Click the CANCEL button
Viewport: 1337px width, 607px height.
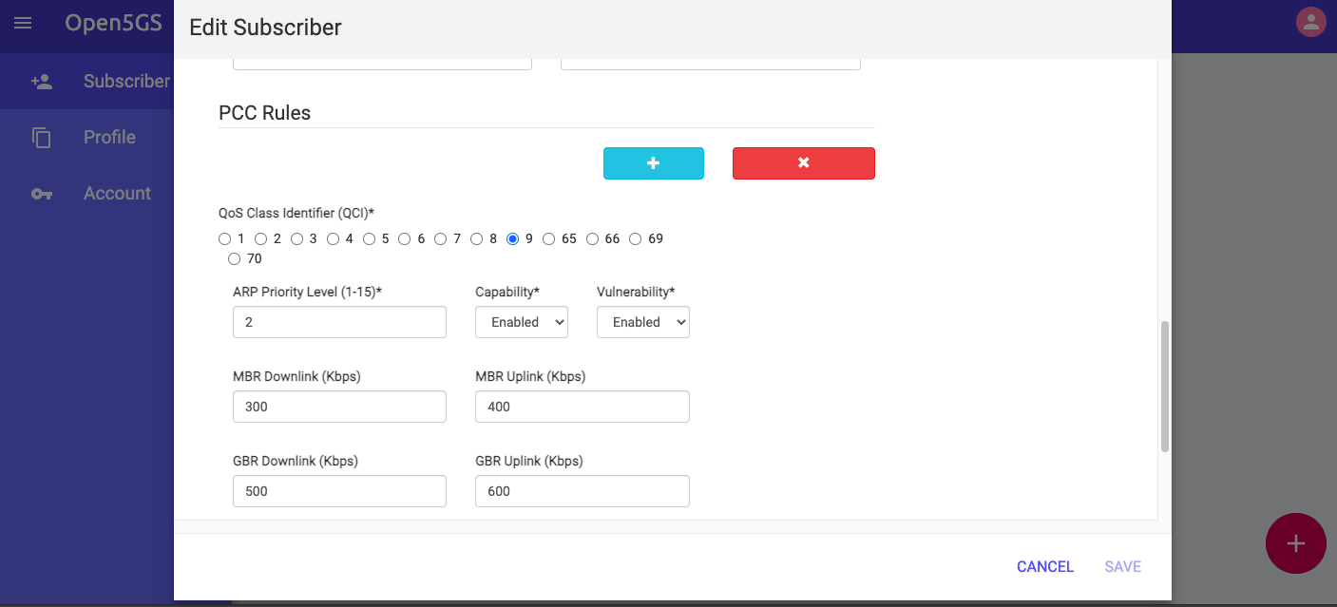coord(1044,566)
